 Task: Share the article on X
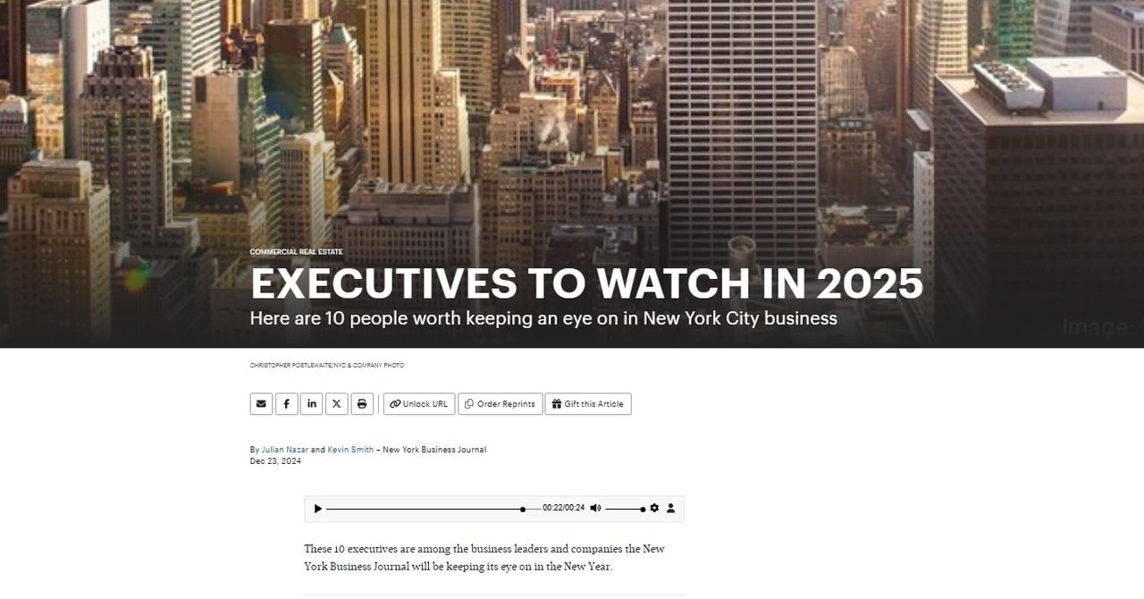click(336, 404)
